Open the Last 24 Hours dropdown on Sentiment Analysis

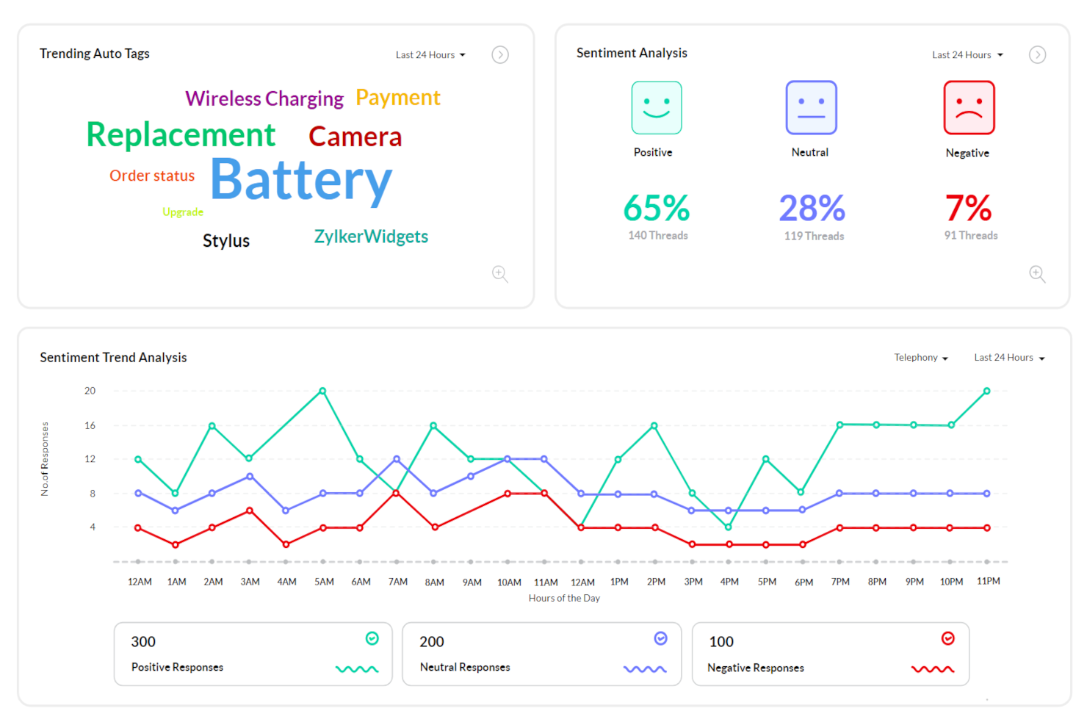[x=967, y=54]
